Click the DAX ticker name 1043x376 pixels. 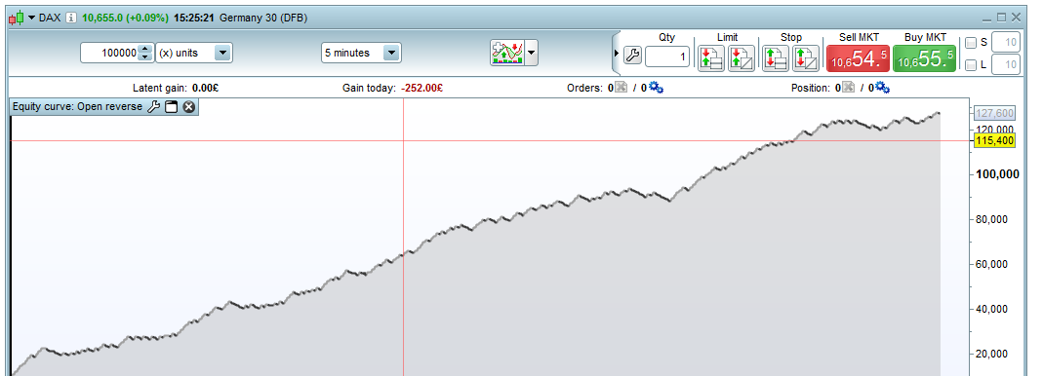pos(50,18)
